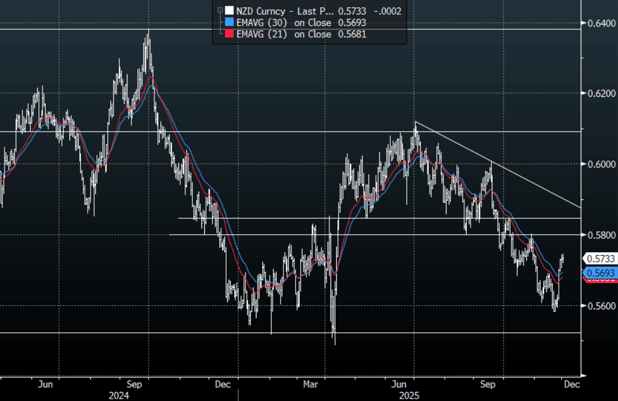
Task: Click the 0.5600 label on the price axis
Action: [x=598, y=306]
